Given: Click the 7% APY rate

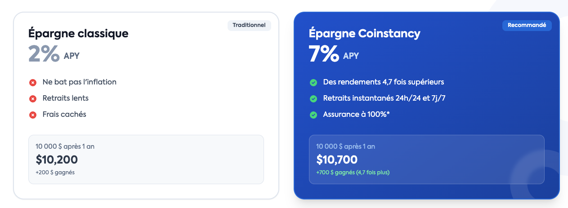Looking at the screenshot, I should click(334, 54).
